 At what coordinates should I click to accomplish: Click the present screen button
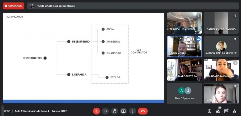(123, 111)
